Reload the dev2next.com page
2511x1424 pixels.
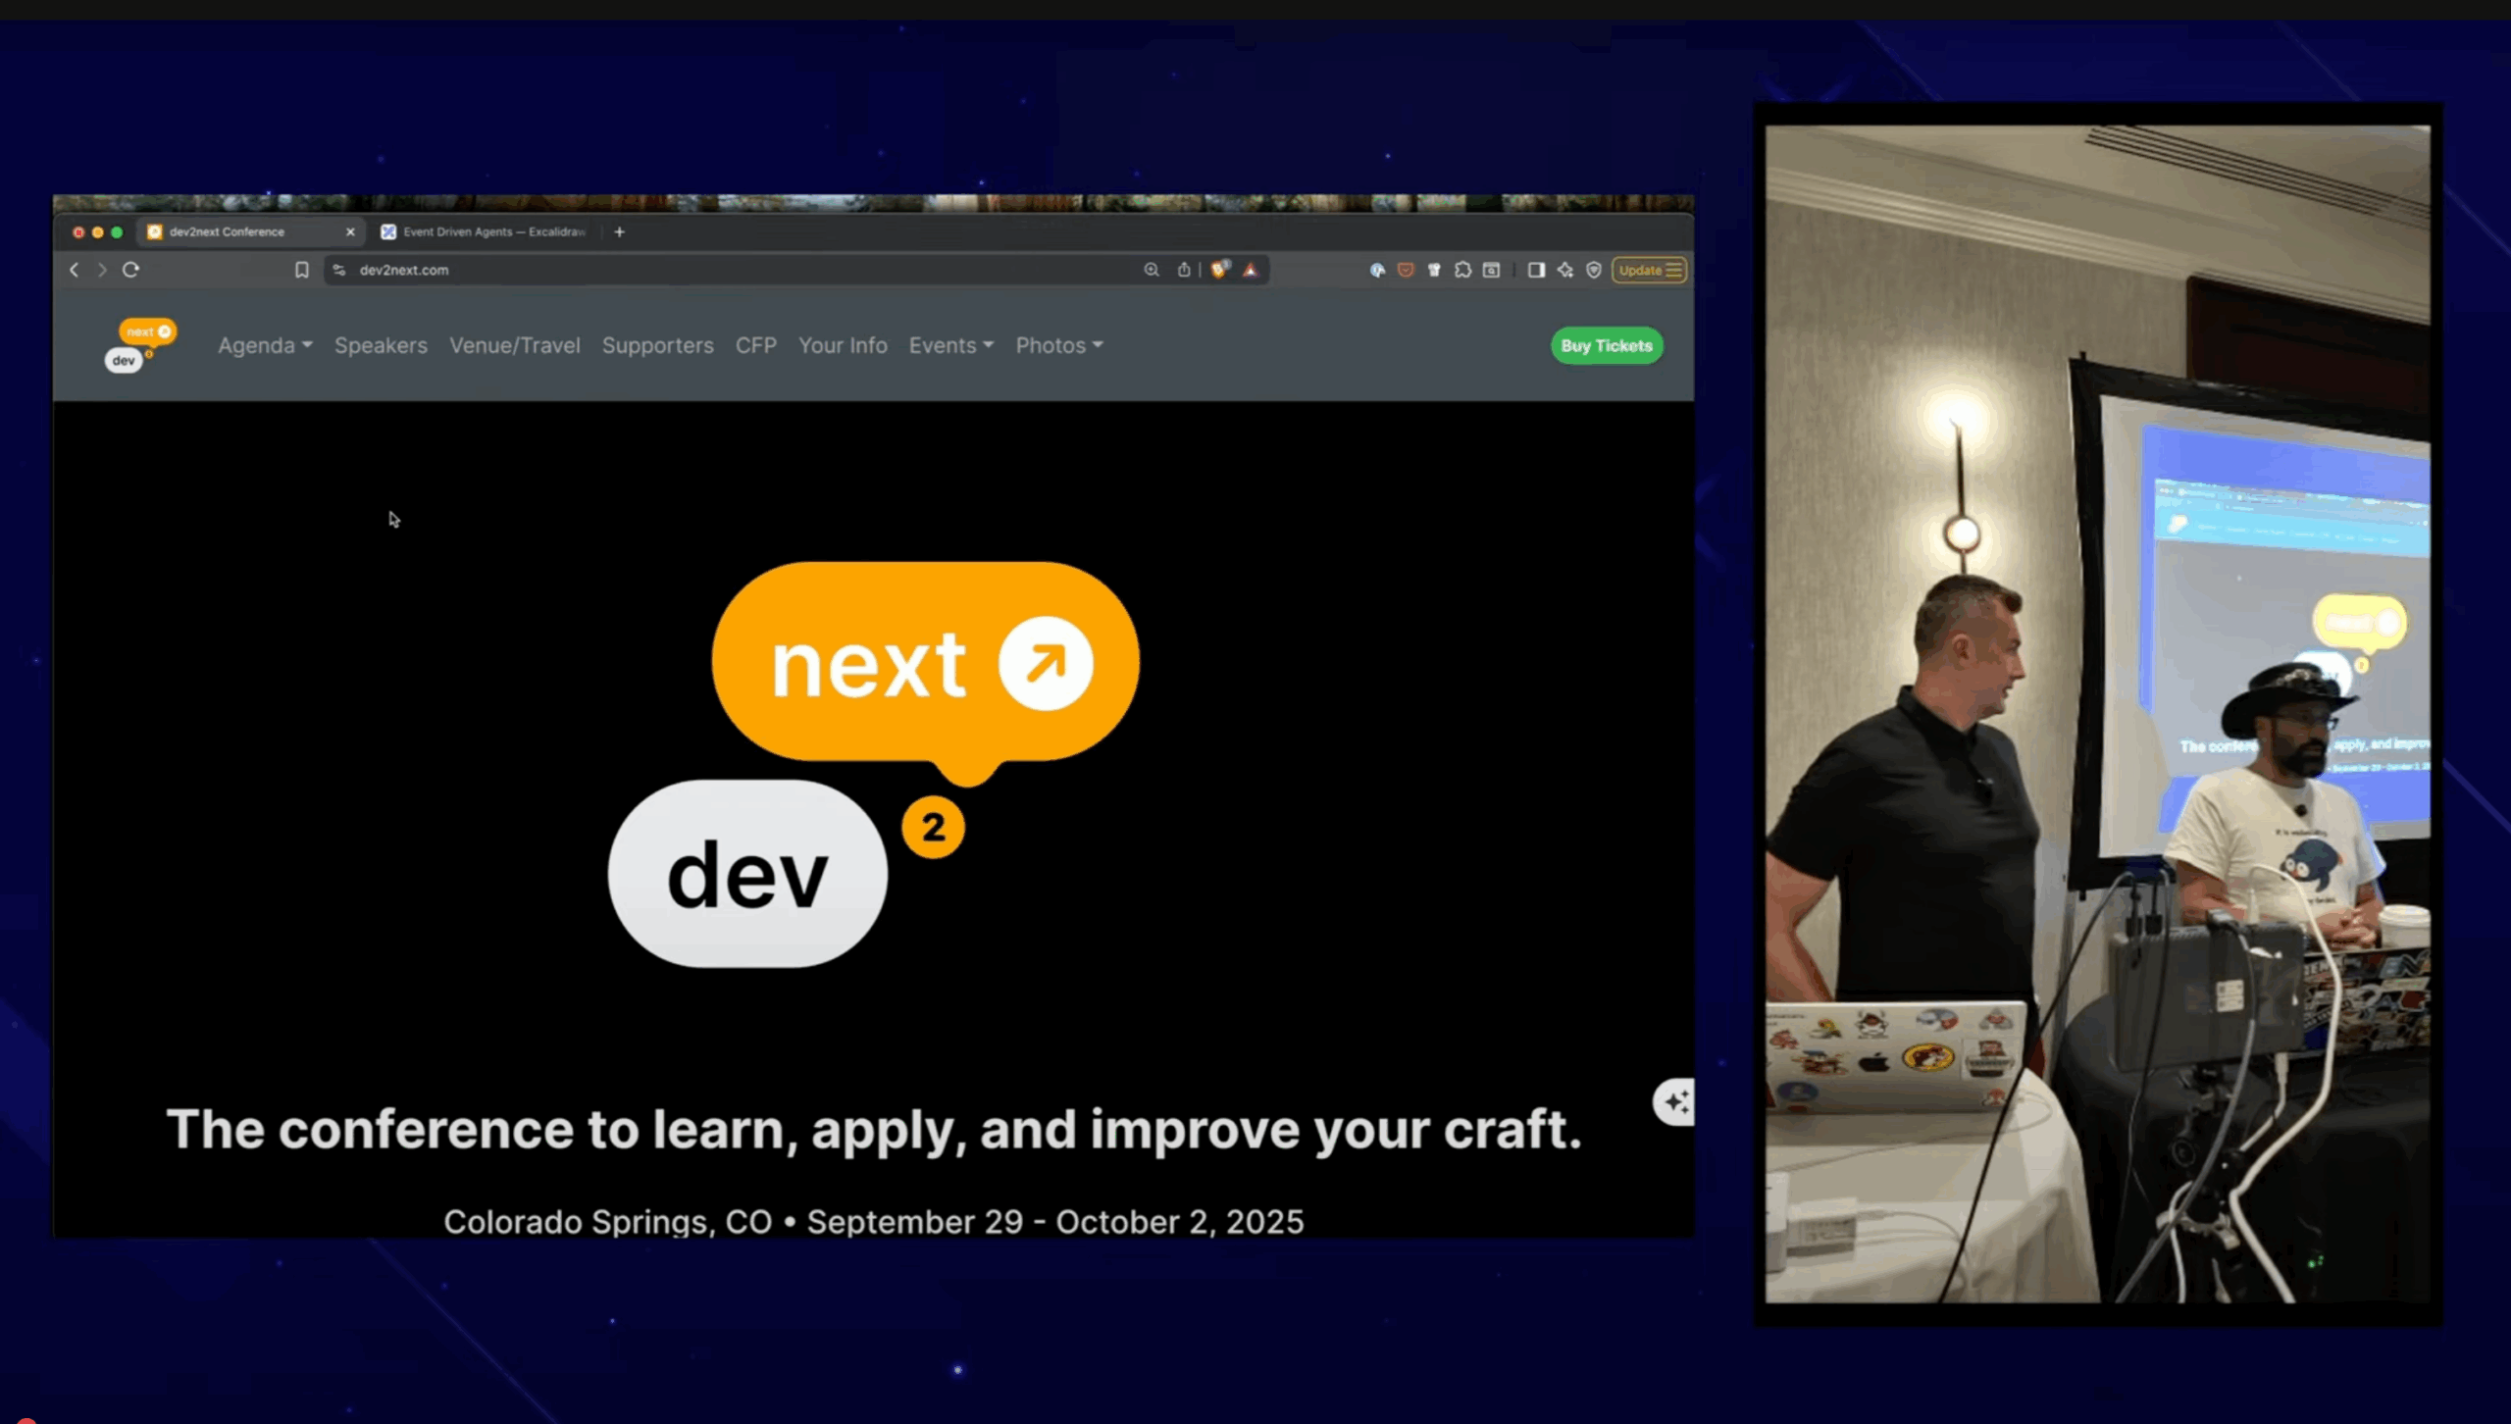[x=130, y=270]
